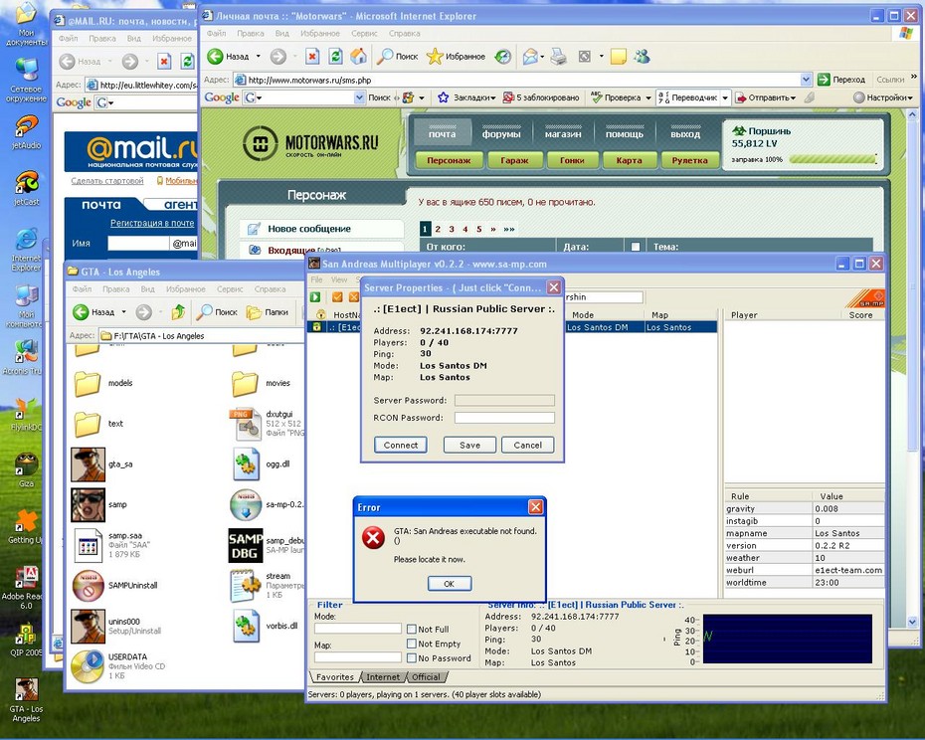Click orange X Delete Server icon in SA-MP
This screenshot has width=925, height=740.
[x=353, y=296]
